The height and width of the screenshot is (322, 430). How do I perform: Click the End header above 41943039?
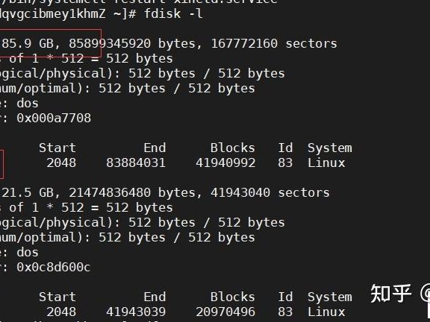[x=155, y=297]
